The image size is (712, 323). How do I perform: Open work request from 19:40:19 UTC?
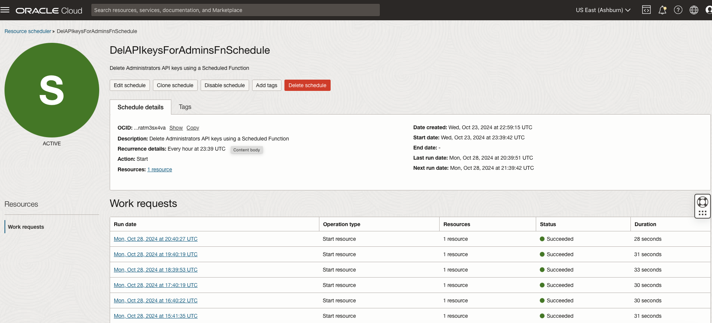tap(156, 254)
